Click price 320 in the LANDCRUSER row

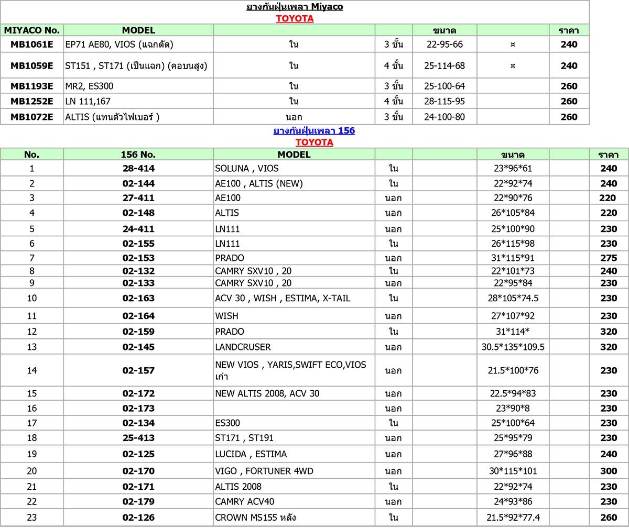pyautogui.click(x=609, y=347)
